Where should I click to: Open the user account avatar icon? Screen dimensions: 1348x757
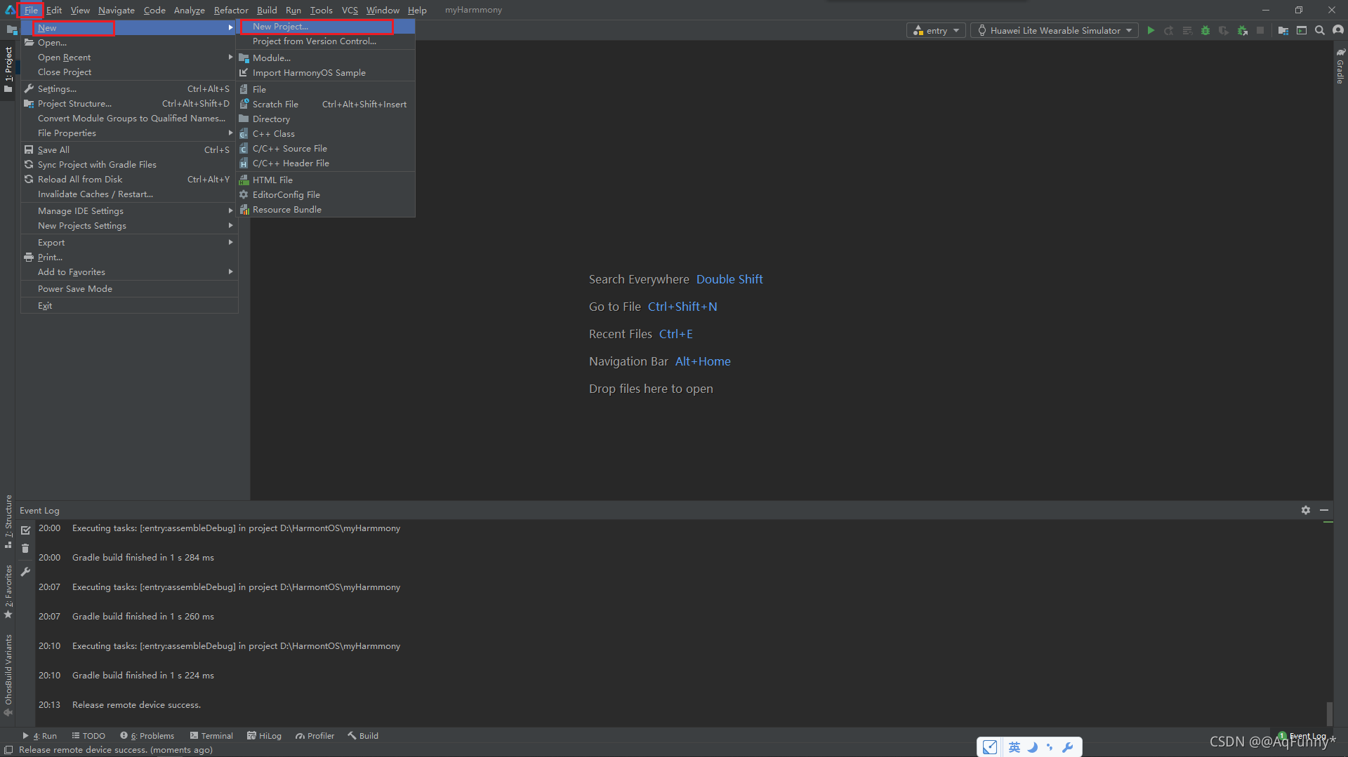[1338, 31]
